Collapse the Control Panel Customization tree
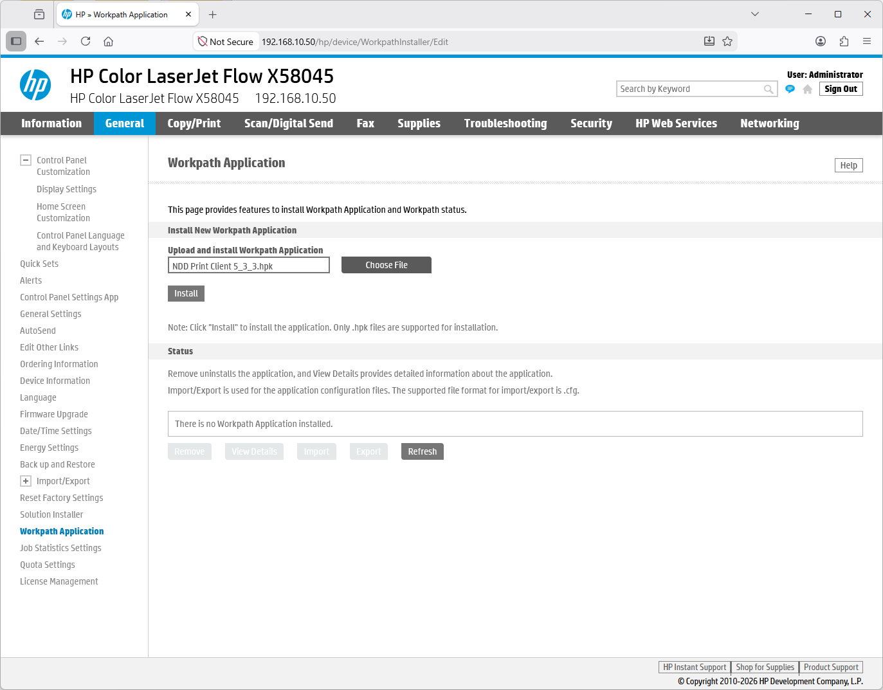 (x=26, y=160)
